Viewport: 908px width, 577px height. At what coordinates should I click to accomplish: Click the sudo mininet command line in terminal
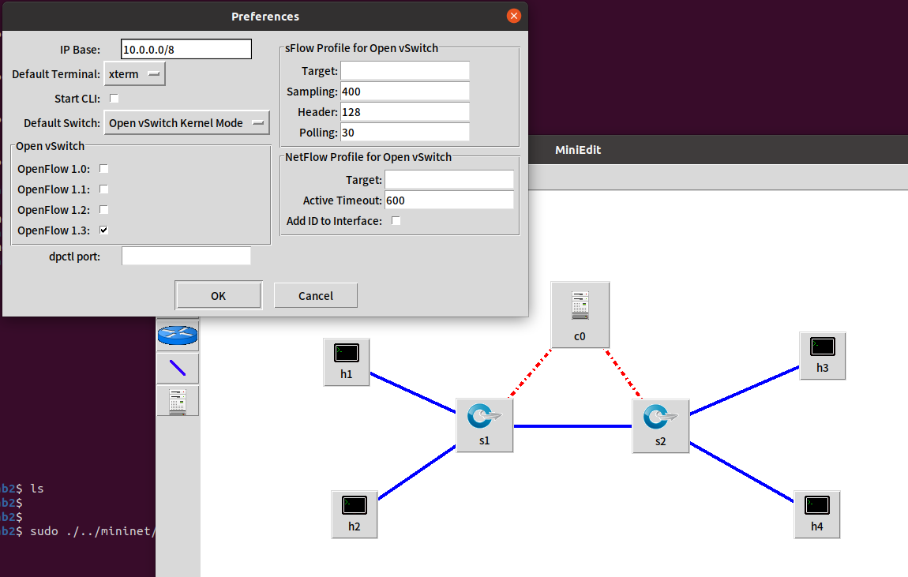(92, 531)
